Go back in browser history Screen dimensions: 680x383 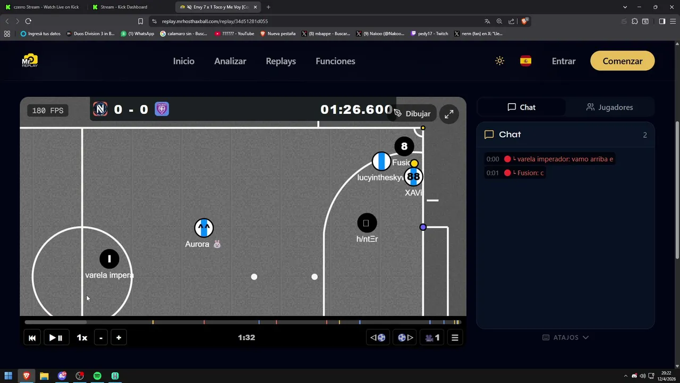point(7,21)
